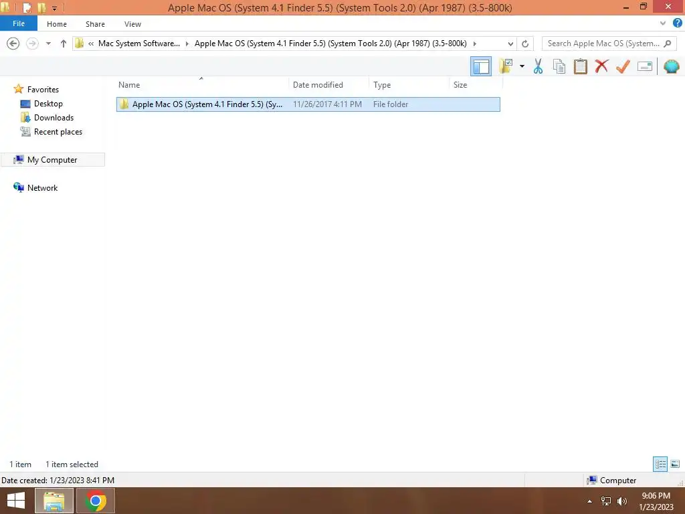Switch to large icons view in status bar
The height and width of the screenshot is (514, 685).
coord(675,464)
